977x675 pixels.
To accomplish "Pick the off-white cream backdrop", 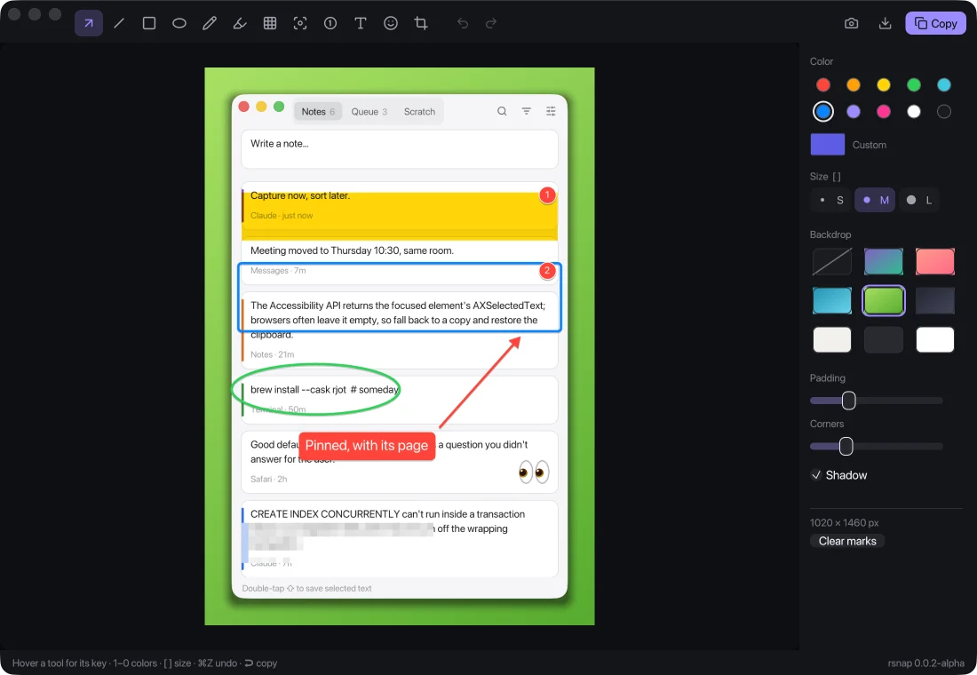I will point(832,339).
